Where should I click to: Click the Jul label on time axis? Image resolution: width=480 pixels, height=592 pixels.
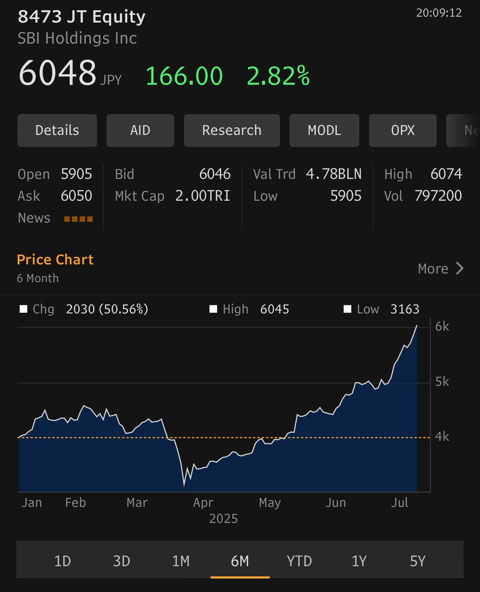tap(400, 503)
